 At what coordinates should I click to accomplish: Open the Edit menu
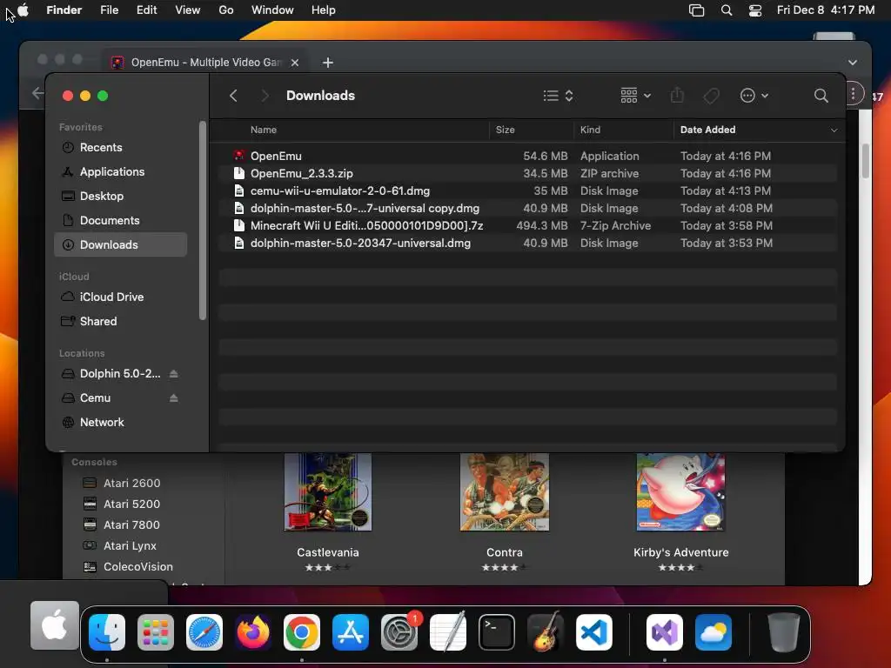pos(146,10)
